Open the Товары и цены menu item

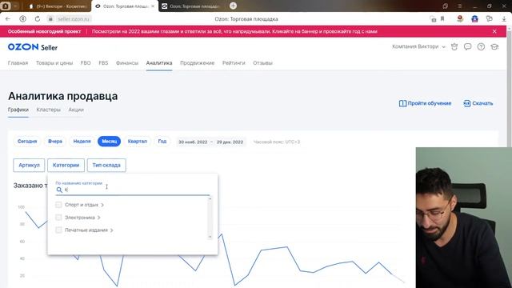(54, 63)
